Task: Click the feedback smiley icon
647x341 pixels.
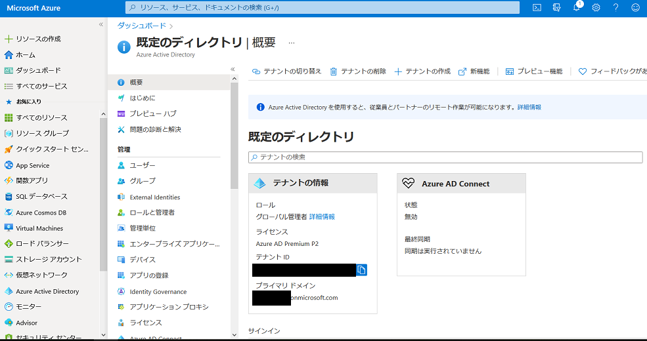Action: [x=635, y=7]
